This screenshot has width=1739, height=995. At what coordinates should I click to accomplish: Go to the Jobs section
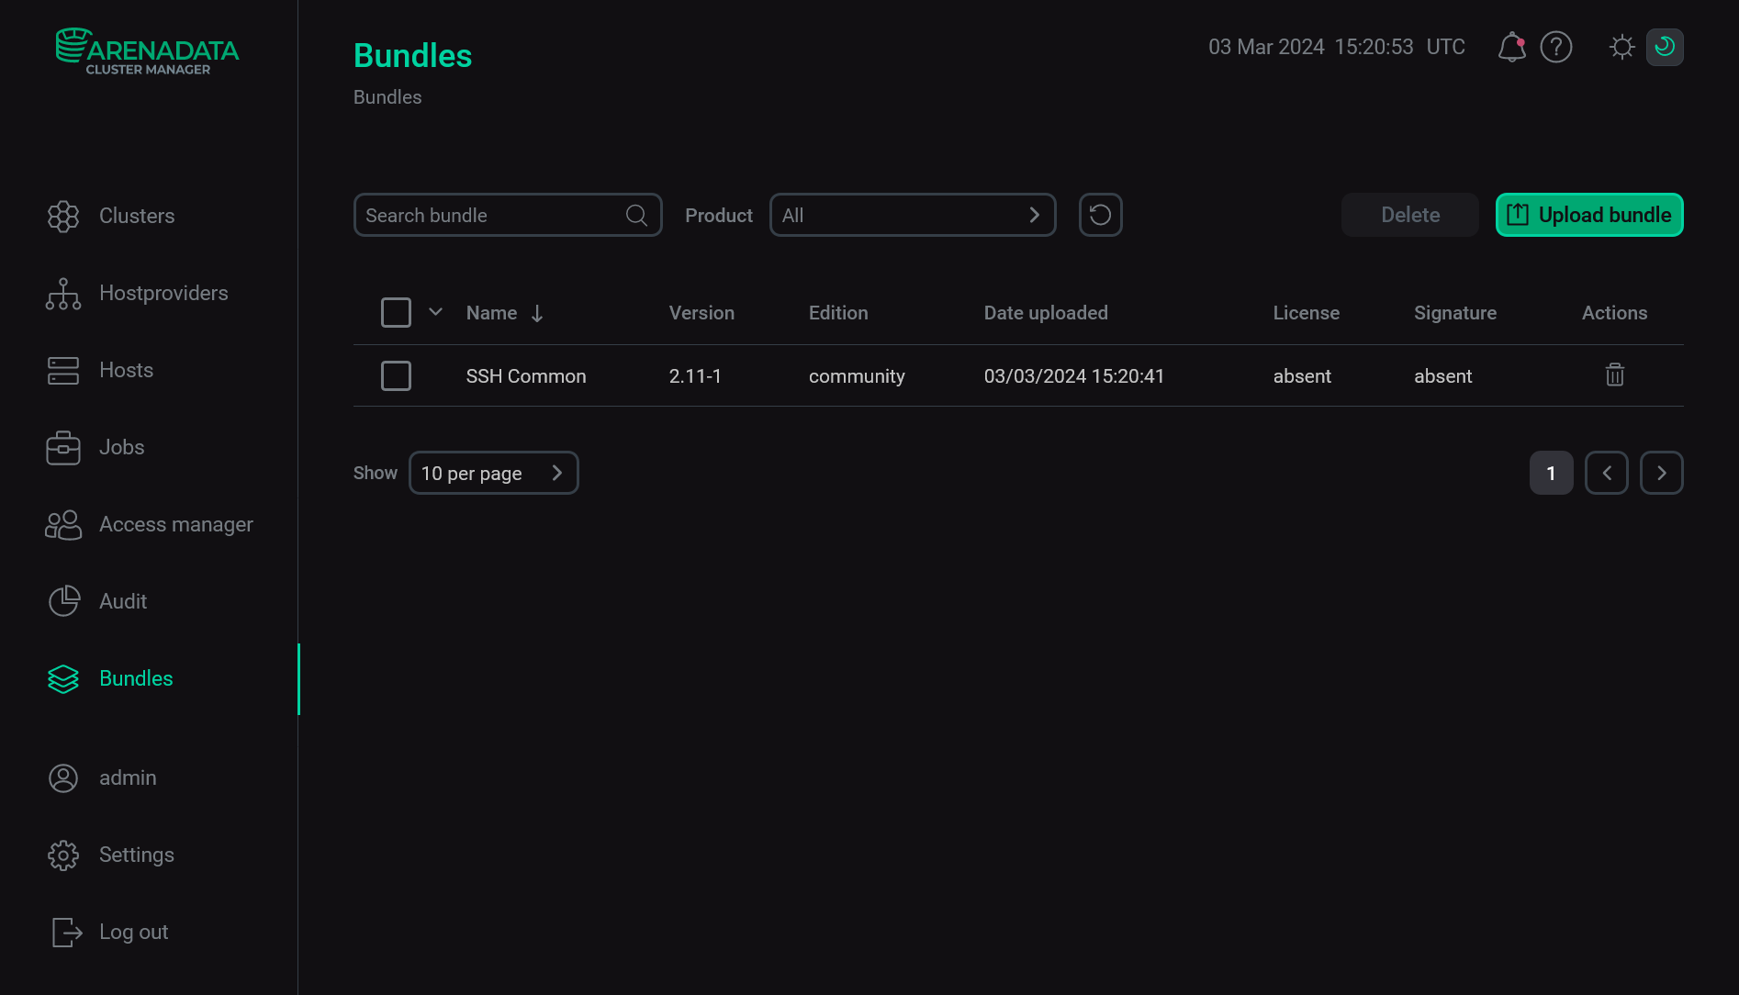121,447
